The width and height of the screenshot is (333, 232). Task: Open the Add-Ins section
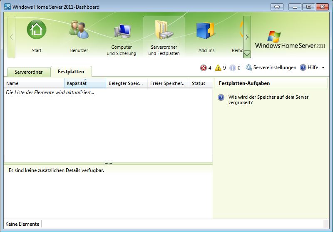[x=206, y=37]
